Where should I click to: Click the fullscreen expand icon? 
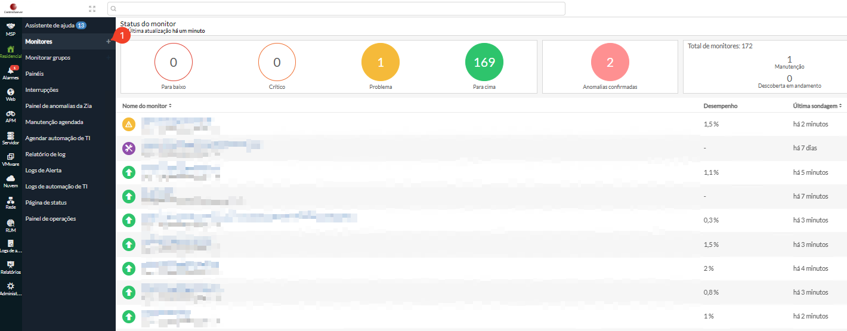point(92,9)
